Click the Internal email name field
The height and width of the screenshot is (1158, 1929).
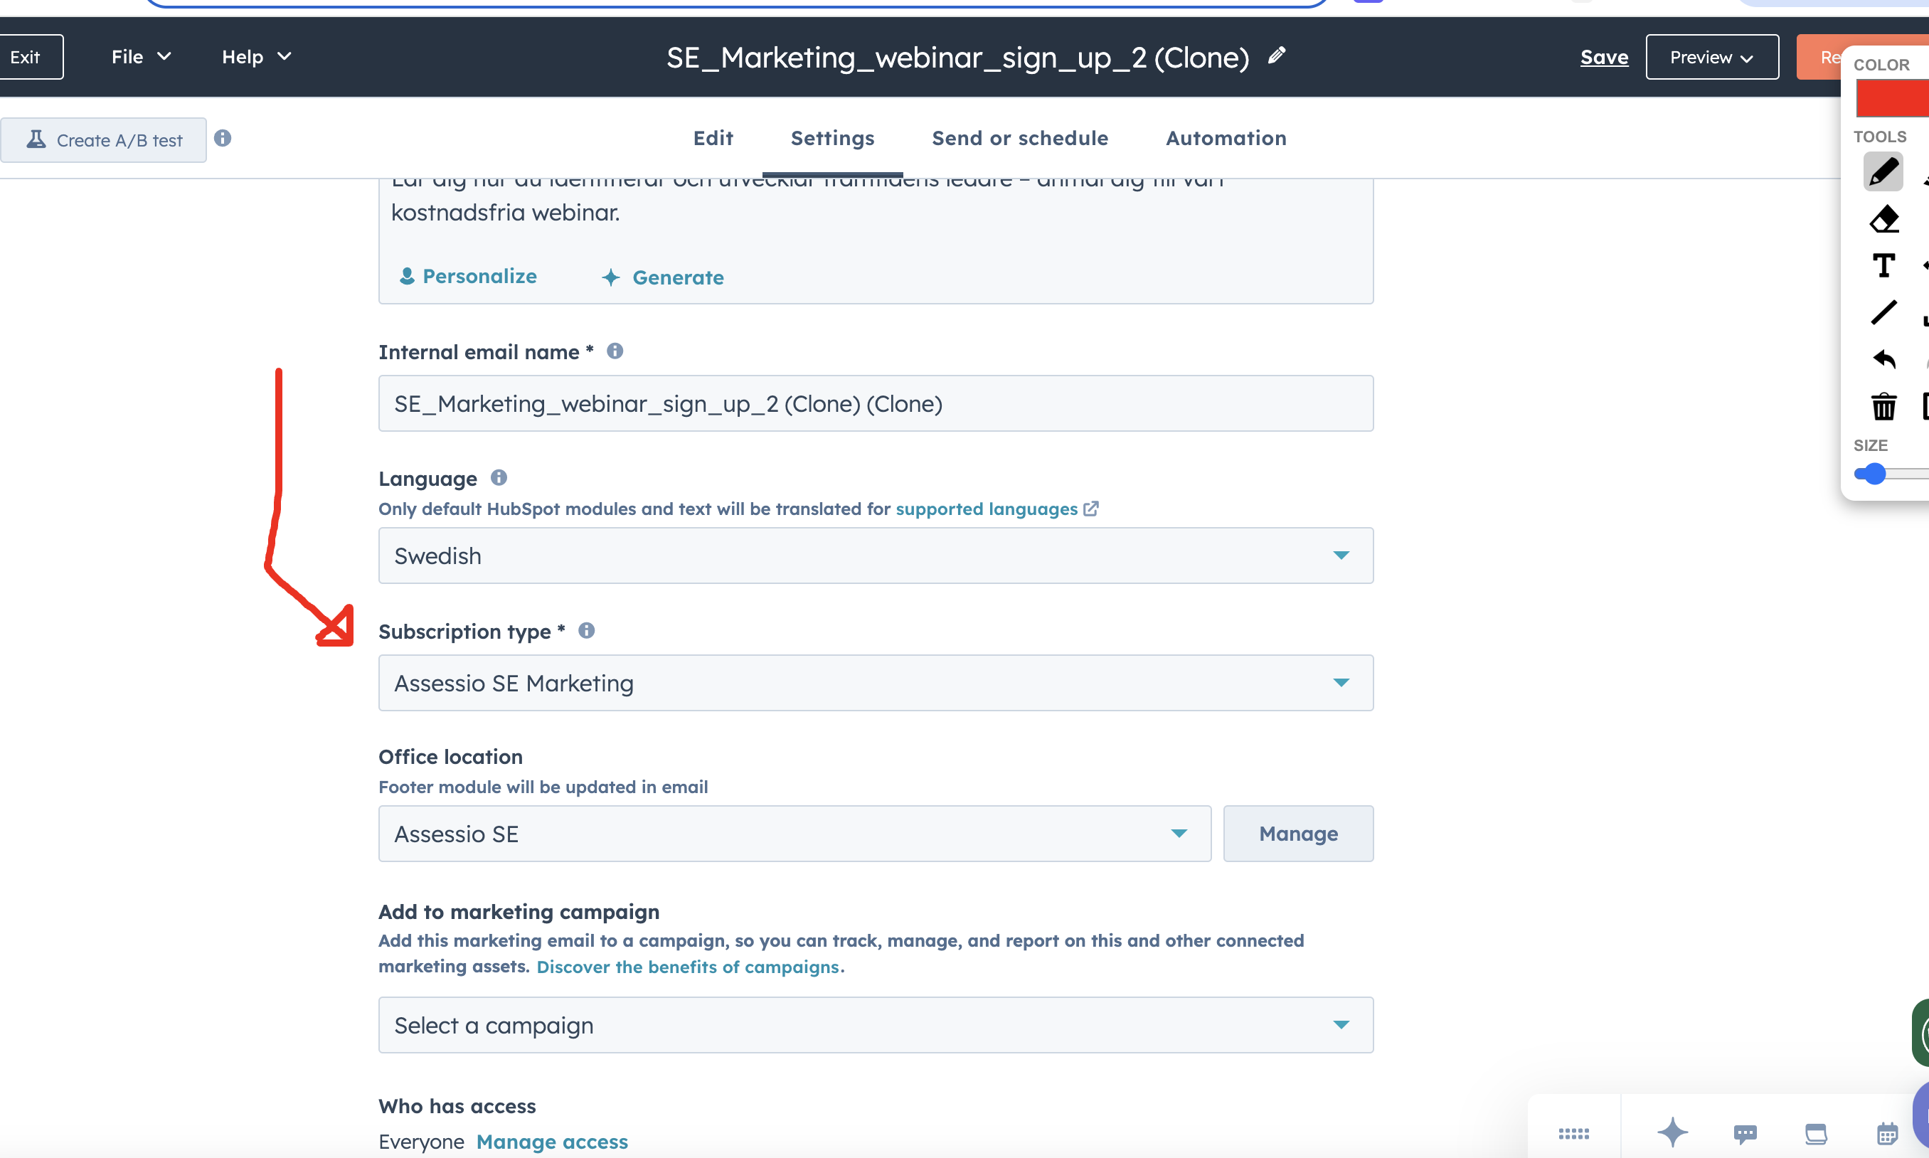(x=876, y=403)
